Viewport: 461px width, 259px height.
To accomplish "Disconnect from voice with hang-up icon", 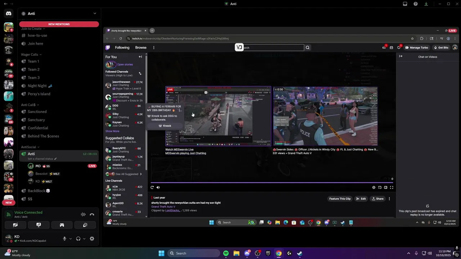I will 92,214.
